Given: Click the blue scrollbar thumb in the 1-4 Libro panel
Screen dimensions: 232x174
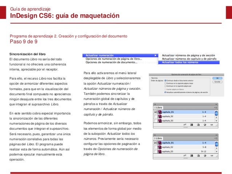Looking at the screenshot, I should [216, 113].
